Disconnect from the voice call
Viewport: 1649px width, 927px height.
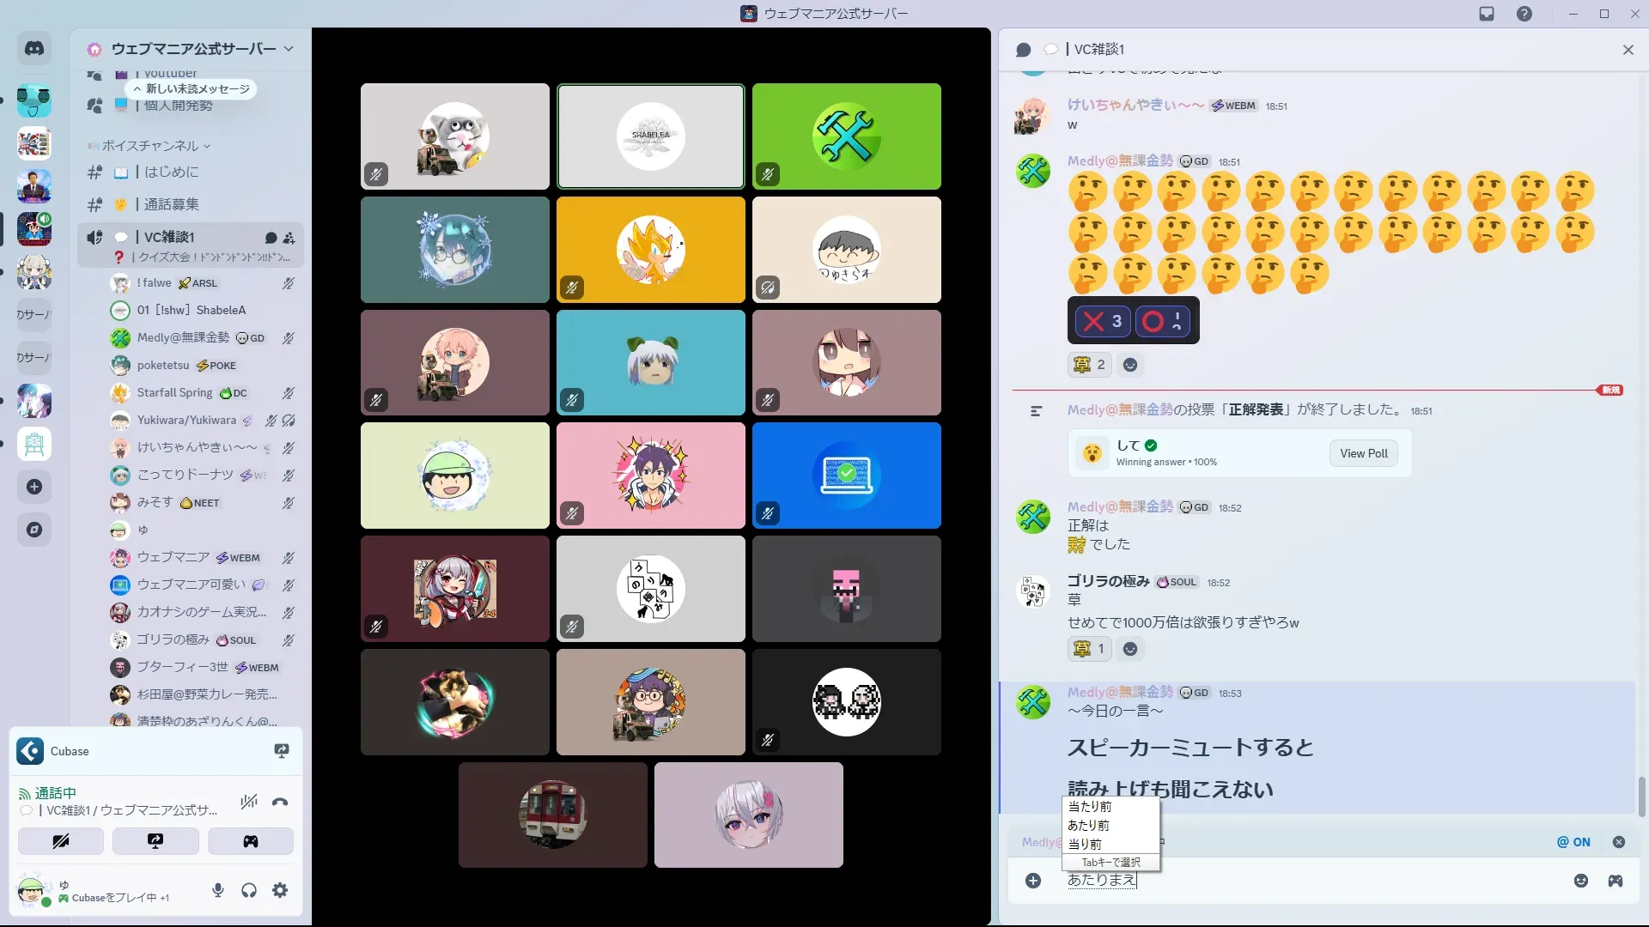pyautogui.click(x=280, y=803)
